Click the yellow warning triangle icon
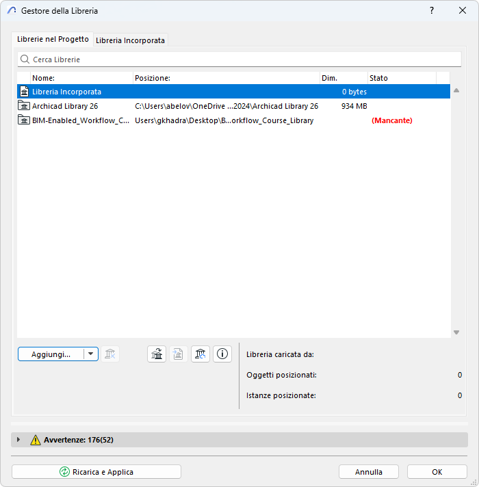 pos(36,440)
